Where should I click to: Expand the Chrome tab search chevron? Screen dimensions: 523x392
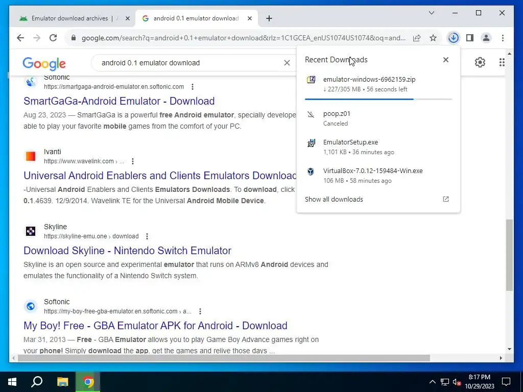coord(431,13)
